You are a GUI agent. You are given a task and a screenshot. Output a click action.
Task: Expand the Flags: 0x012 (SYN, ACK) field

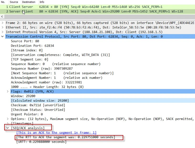pyautogui.click(x=8, y=91)
